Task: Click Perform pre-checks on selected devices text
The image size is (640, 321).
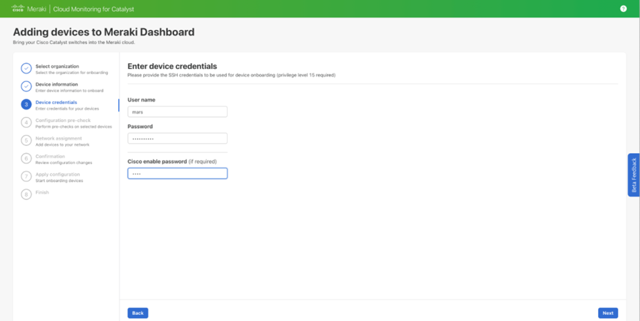Action: coord(74,127)
